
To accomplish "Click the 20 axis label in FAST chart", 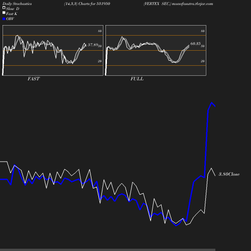I will coord(100,61).
